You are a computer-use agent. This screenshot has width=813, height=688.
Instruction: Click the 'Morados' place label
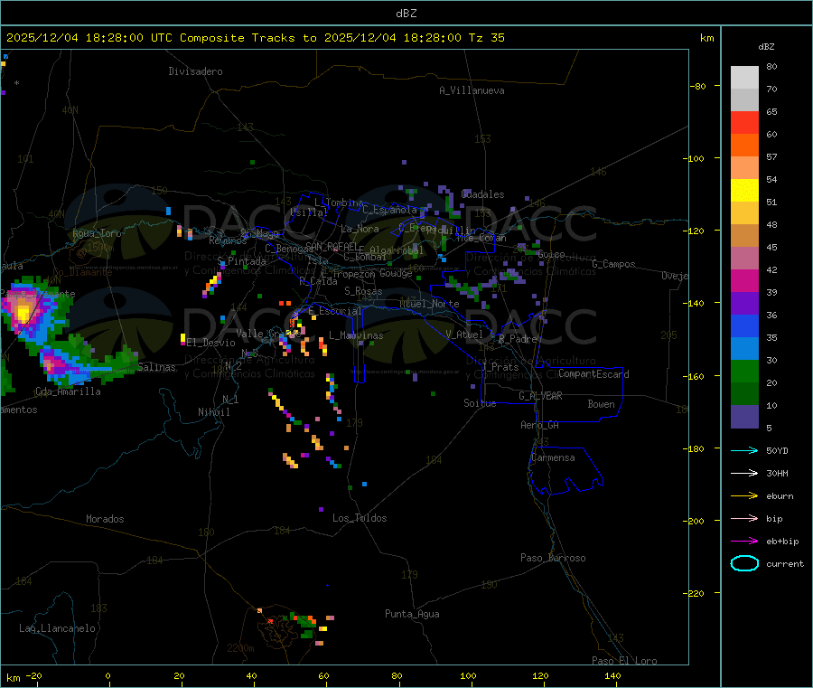click(x=105, y=519)
